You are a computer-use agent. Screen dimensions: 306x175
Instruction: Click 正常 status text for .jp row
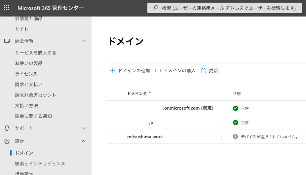245,122
